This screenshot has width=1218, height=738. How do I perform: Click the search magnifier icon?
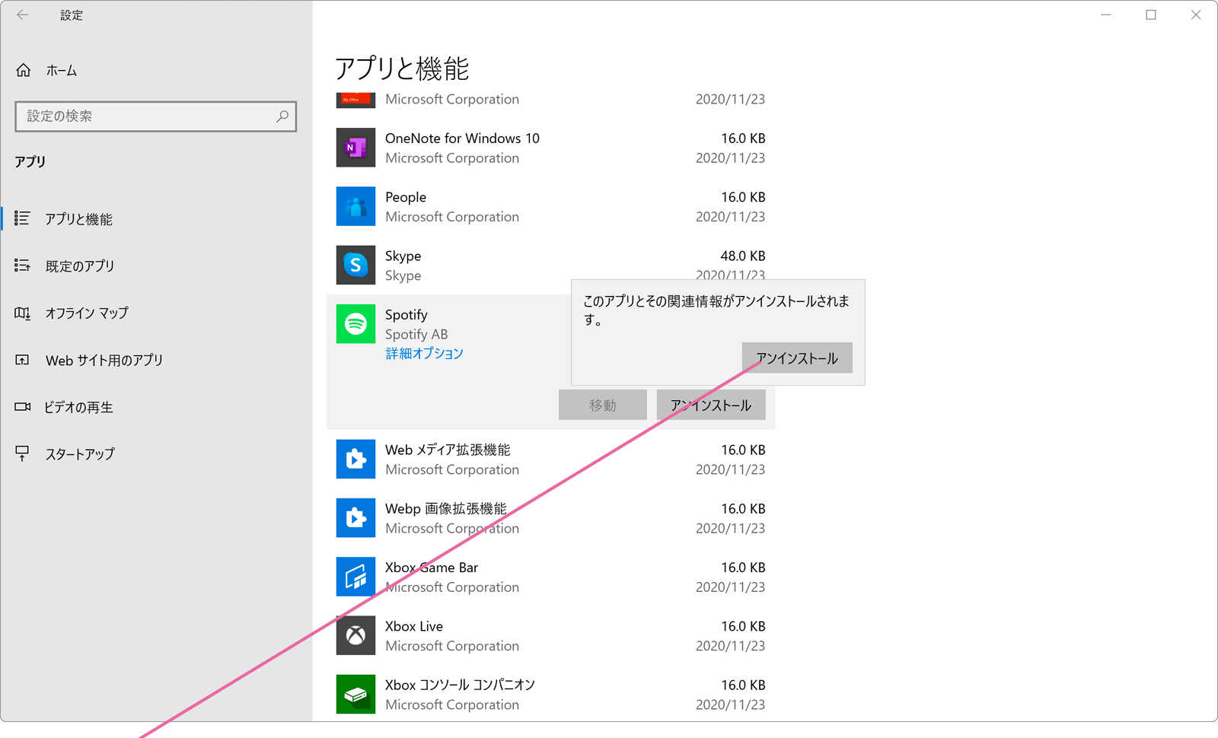coord(282,116)
